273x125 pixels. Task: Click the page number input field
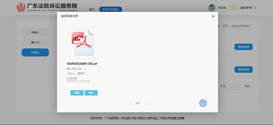[x=236, y=86]
